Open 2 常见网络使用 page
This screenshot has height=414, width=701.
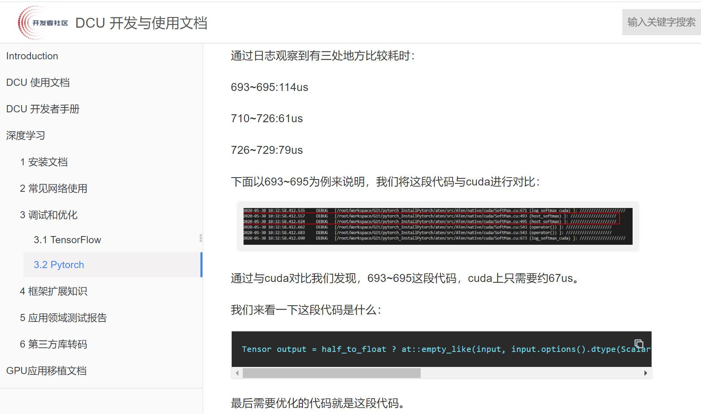tap(54, 189)
